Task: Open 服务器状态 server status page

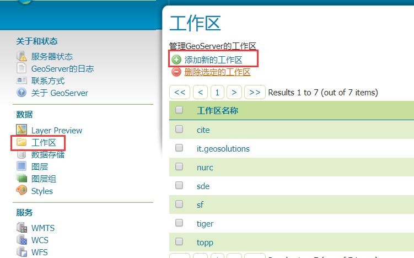Action: (52, 57)
